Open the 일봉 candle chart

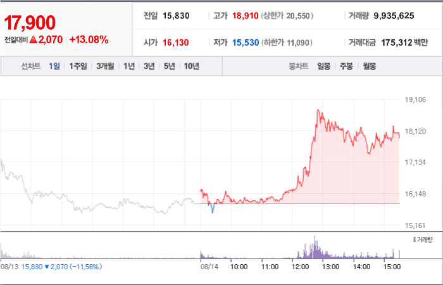click(324, 66)
